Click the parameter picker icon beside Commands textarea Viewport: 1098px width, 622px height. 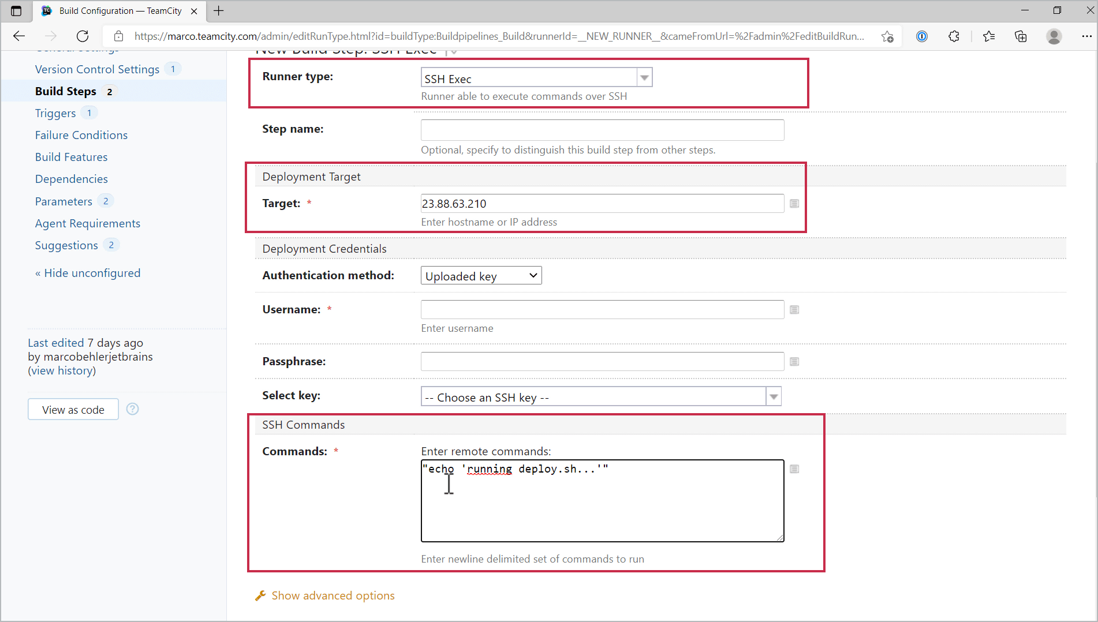point(794,469)
